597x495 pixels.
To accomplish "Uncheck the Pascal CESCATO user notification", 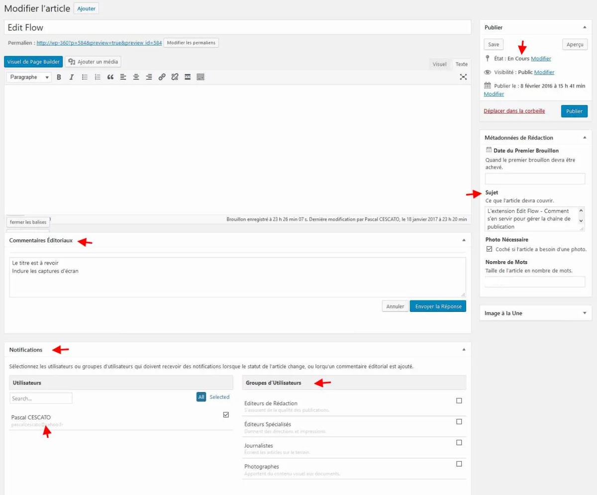I will [x=226, y=414].
